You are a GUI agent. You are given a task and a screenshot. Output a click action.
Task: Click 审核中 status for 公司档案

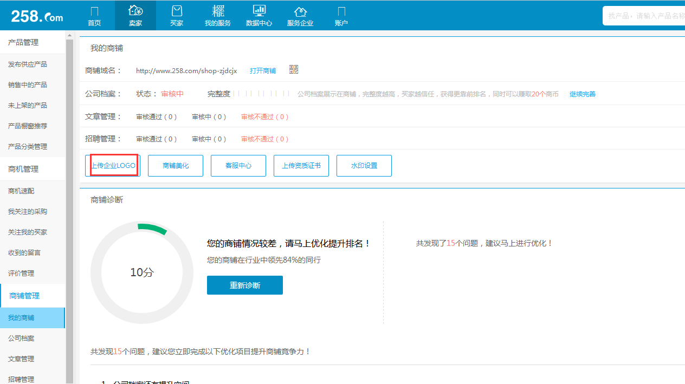172,94
